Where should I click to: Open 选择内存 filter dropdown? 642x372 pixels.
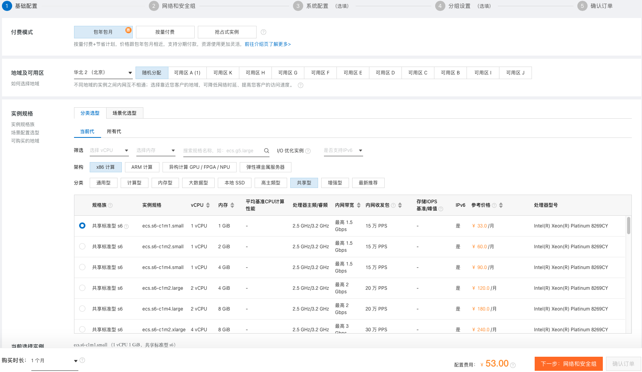coord(156,151)
